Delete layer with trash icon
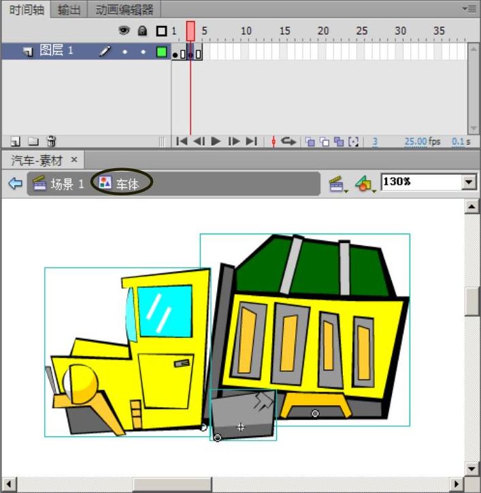The image size is (481, 493). 51,141
